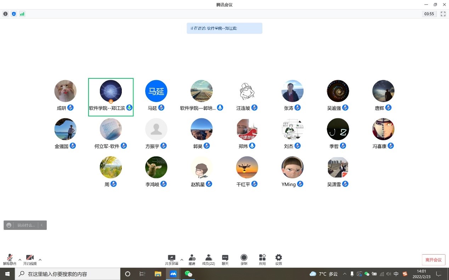Open Apps (应用) panel

[262, 260]
